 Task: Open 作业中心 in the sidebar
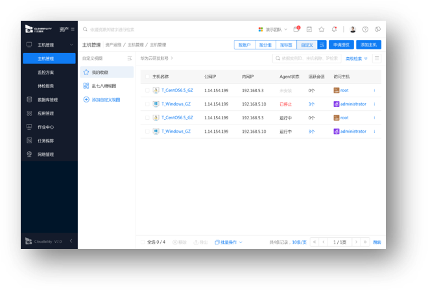click(45, 127)
